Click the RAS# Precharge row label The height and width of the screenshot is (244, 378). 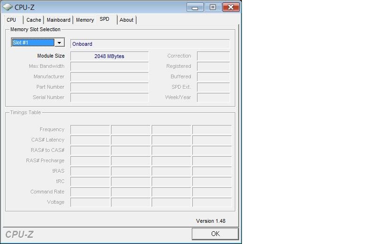[x=45, y=160]
